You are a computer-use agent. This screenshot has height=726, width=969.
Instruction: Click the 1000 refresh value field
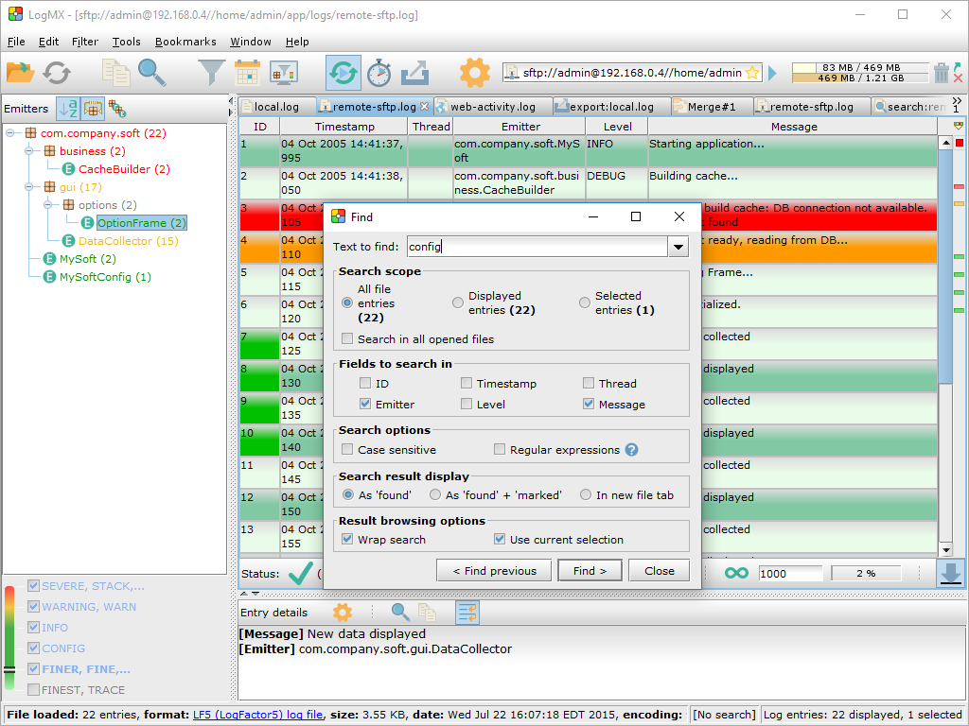tap(790, 574)
